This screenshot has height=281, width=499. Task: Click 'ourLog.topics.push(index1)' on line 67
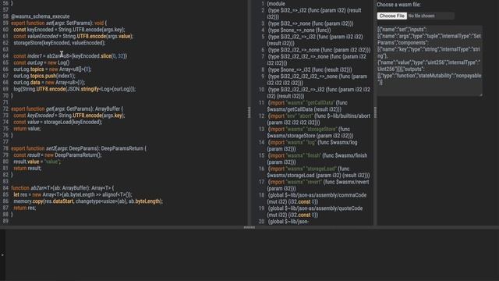[x=44, y=76]
